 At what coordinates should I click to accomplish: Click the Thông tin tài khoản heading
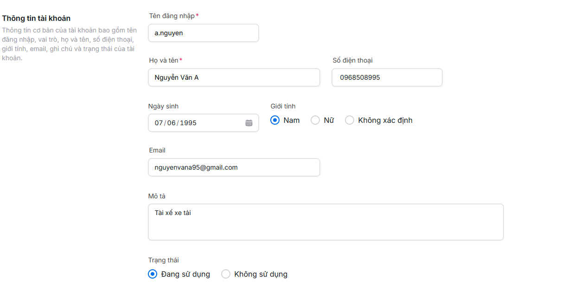click(36, 19)
